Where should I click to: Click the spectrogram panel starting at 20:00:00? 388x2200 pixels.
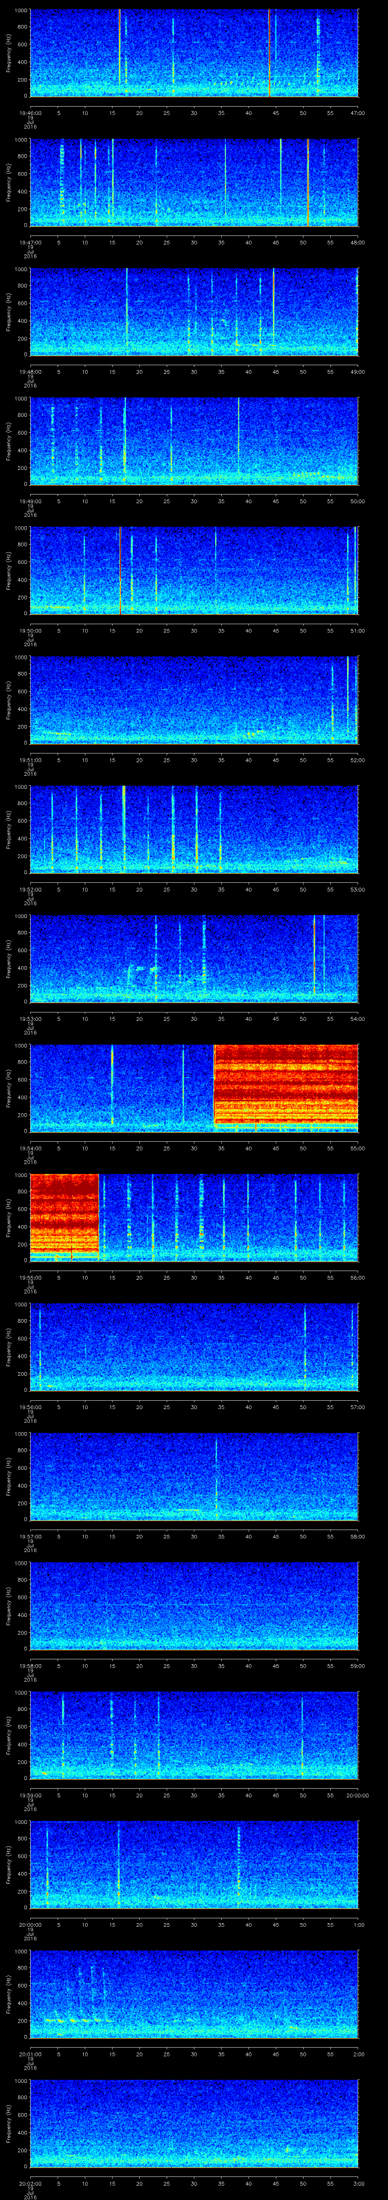click(x=194, y=1864)
